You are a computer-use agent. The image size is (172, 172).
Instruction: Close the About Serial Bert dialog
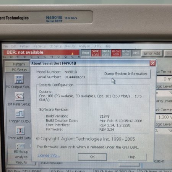tap(153, 63)
